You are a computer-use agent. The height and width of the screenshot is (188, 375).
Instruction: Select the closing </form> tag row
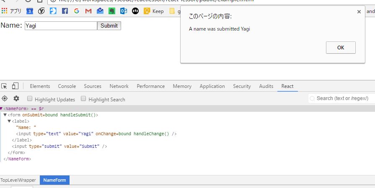(x=16, y=152)
